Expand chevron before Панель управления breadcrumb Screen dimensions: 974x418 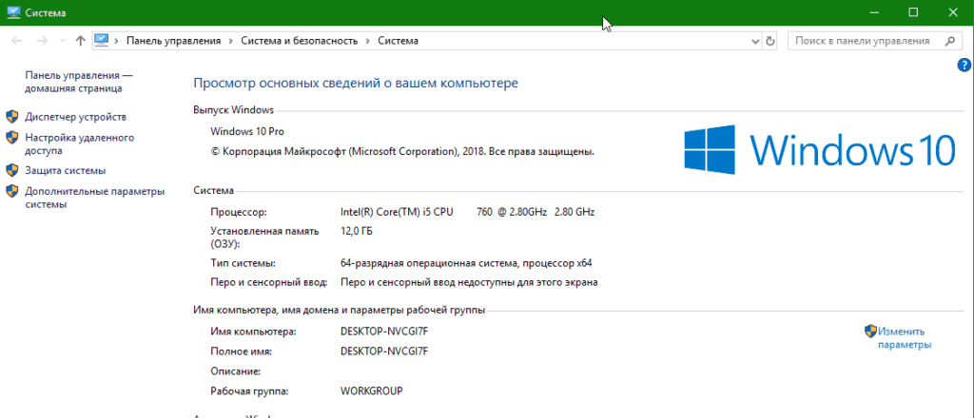click(116, 41)
